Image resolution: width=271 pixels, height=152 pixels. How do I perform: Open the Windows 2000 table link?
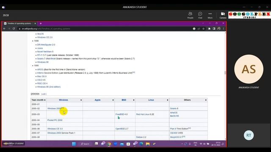54,109
